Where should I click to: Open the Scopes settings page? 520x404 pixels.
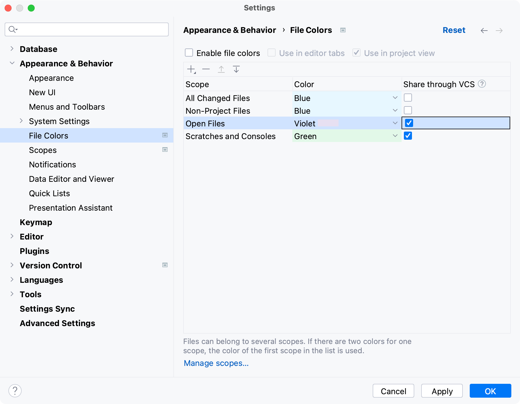[43, 150]
